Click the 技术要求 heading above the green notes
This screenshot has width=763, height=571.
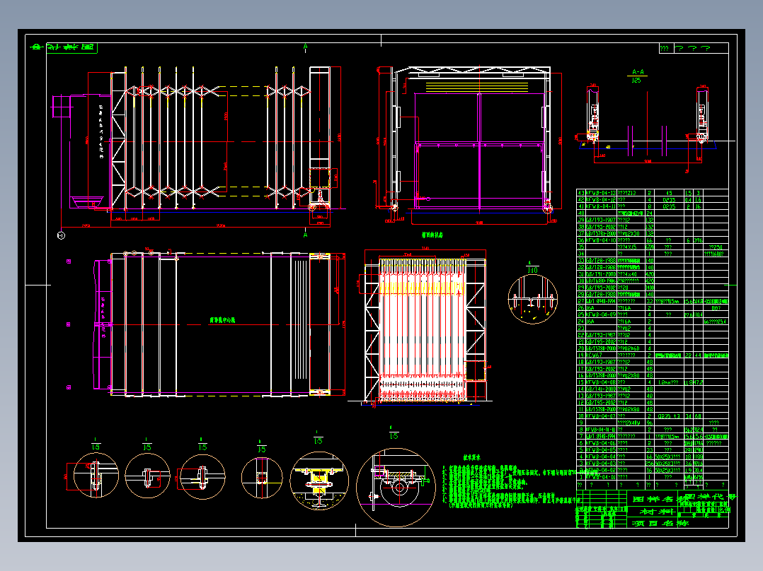pyautogui.click(x=471, y=457)
